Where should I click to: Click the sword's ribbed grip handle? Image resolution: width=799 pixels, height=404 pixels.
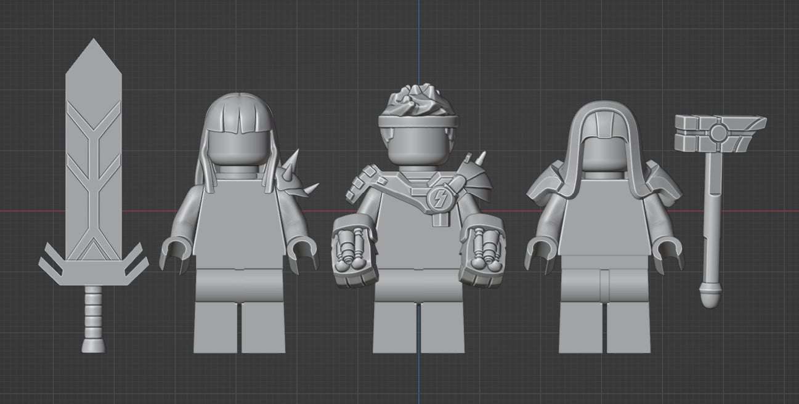(x=94, y=319)
